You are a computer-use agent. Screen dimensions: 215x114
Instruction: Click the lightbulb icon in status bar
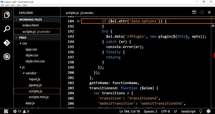pos(201,111)
